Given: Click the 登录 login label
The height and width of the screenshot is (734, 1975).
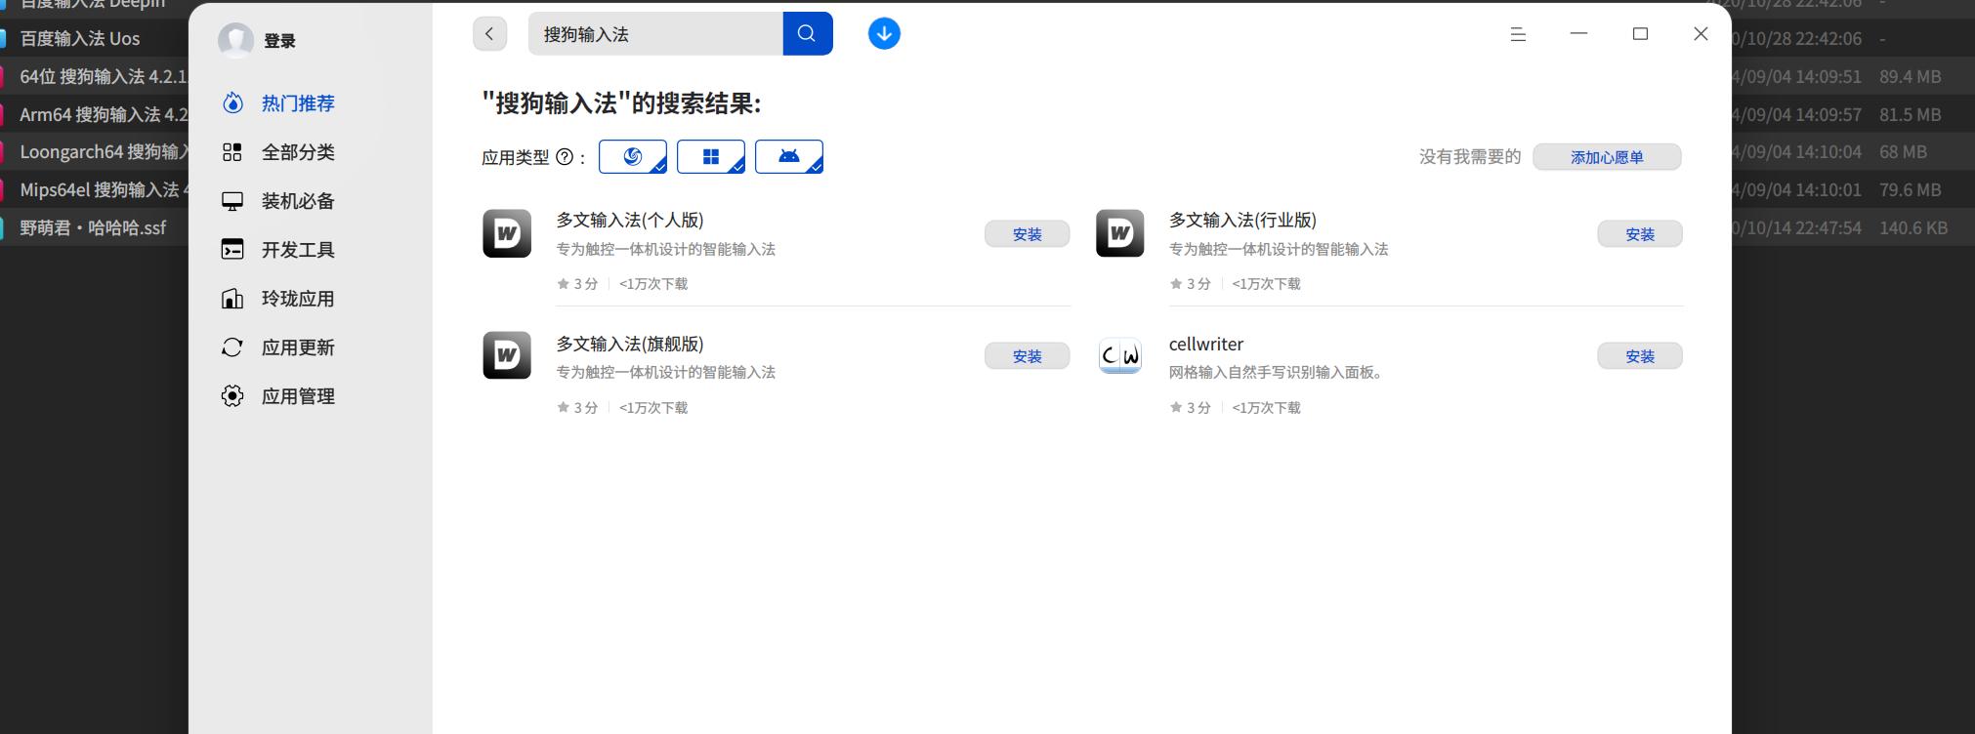Looking at the screenshot, I should tap(279, 41).
